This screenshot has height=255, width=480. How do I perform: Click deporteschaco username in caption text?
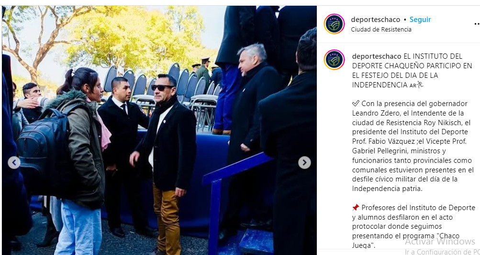click(x=377, y=56)
